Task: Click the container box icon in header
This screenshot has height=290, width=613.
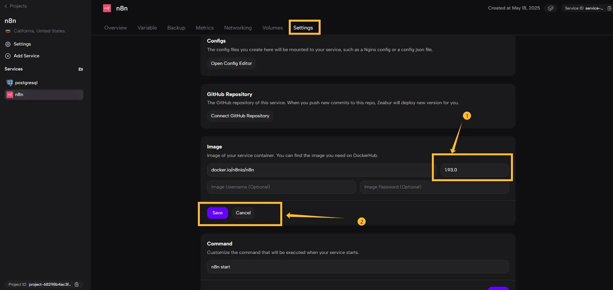Action: pyautogui.click(x=551, y=8)
